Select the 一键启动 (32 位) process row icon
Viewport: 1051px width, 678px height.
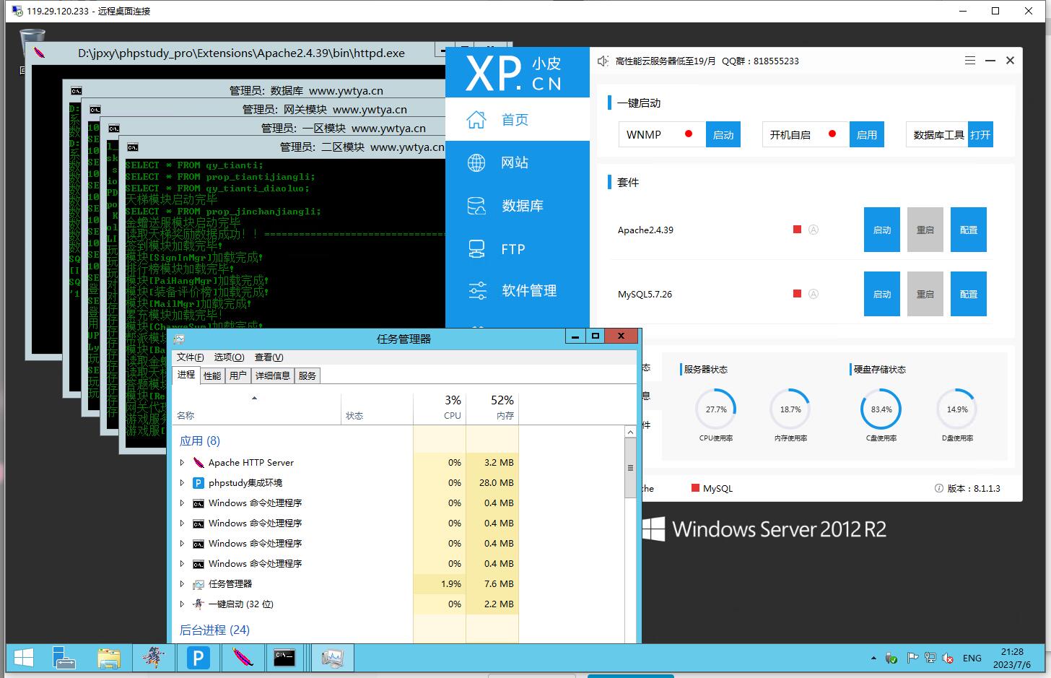pos(199,604)
